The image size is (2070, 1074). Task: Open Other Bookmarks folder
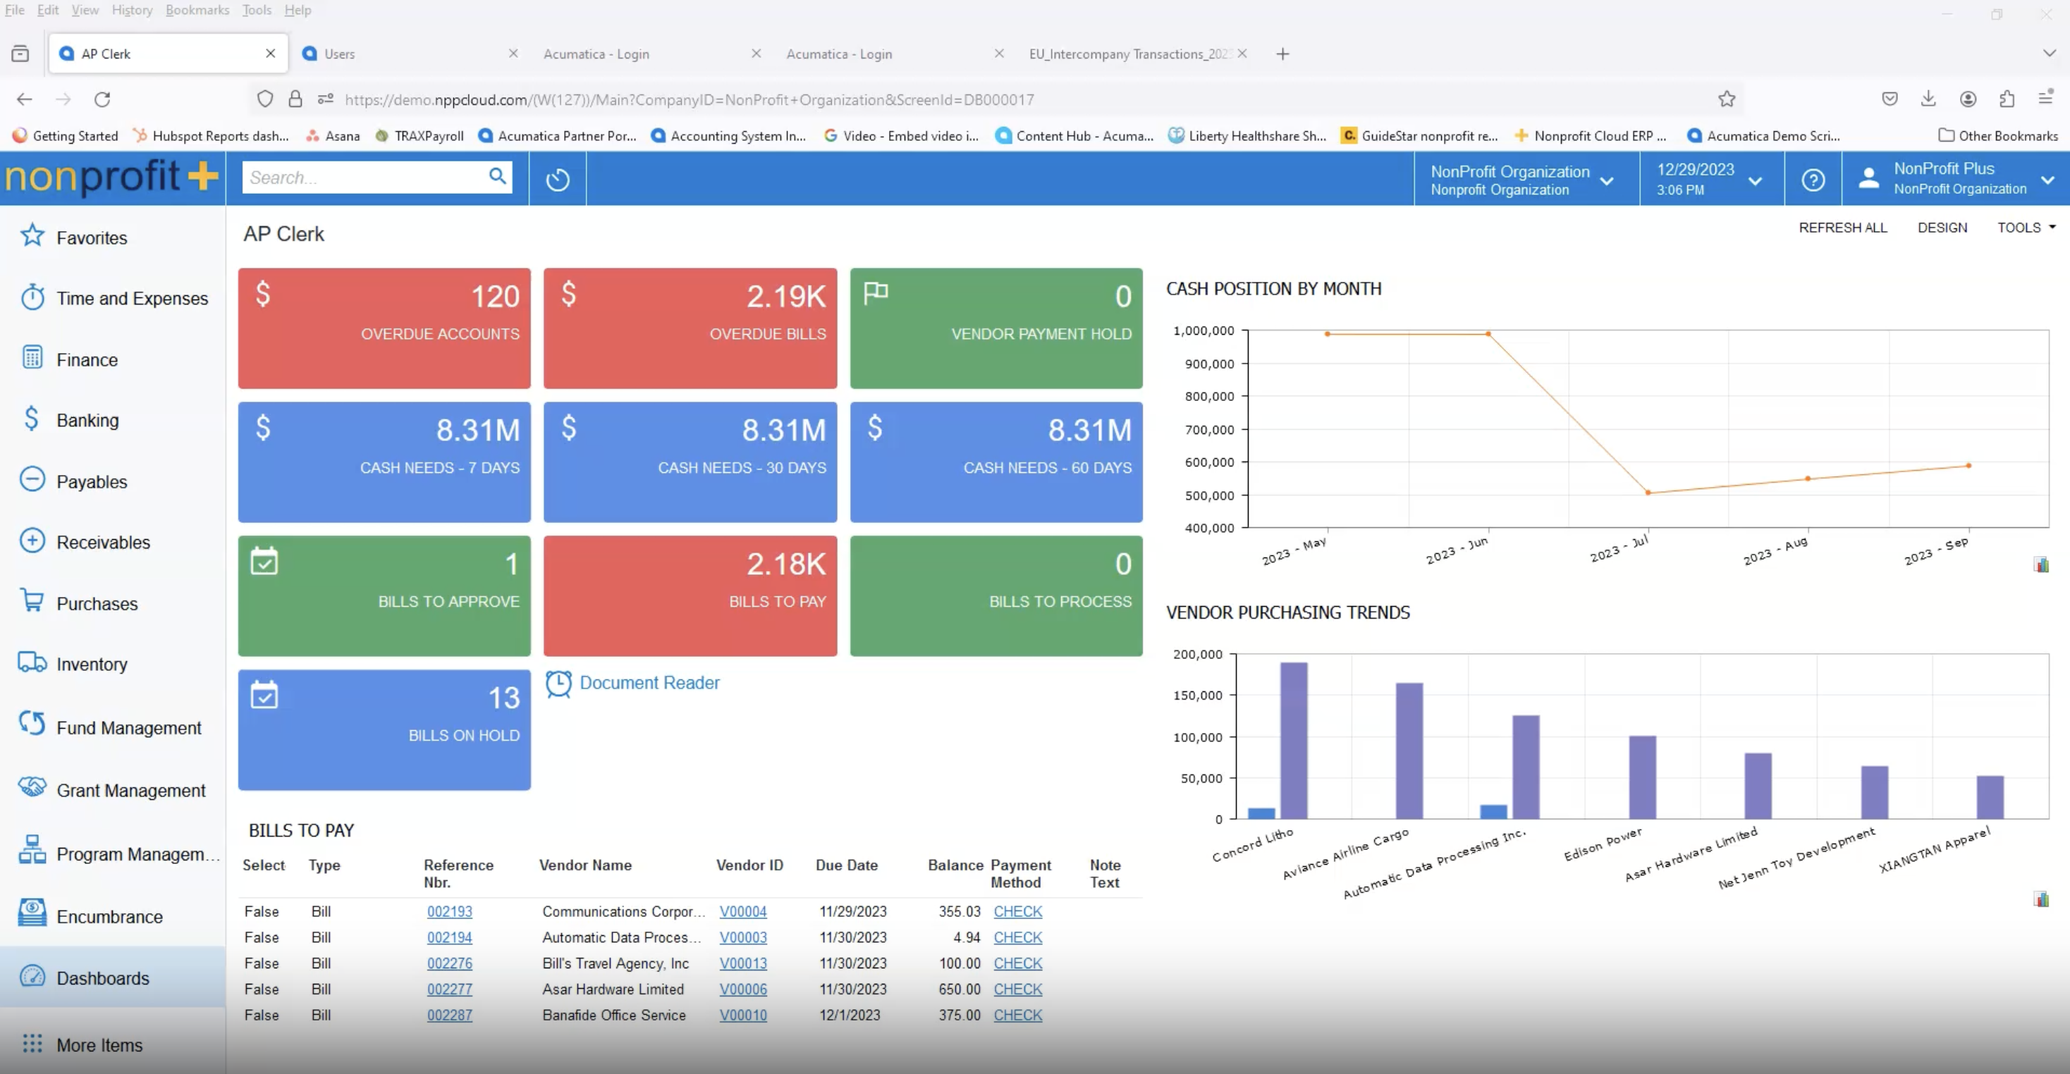[1997, 136]
